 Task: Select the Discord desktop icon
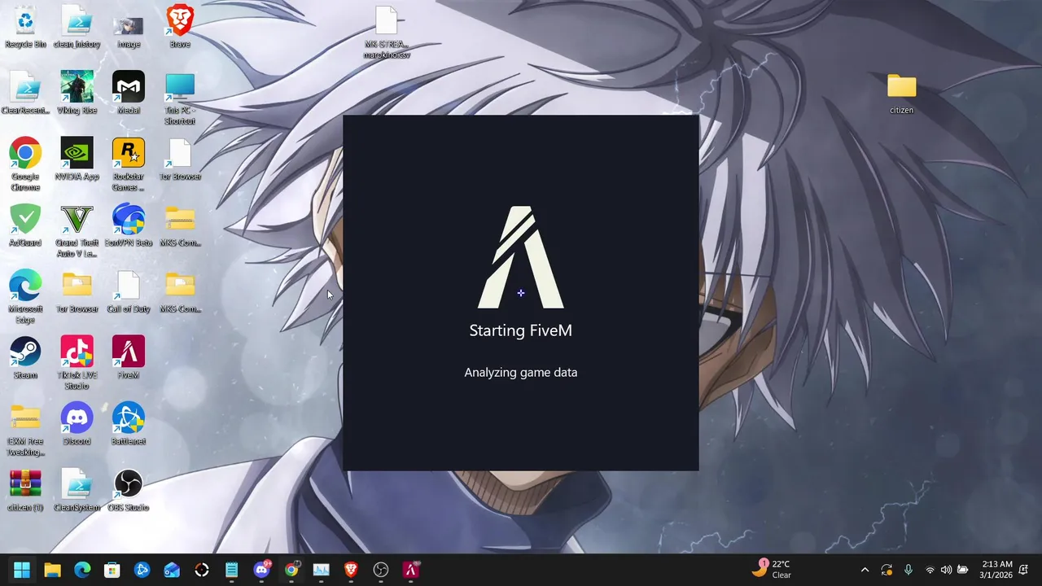click(77, 424)
